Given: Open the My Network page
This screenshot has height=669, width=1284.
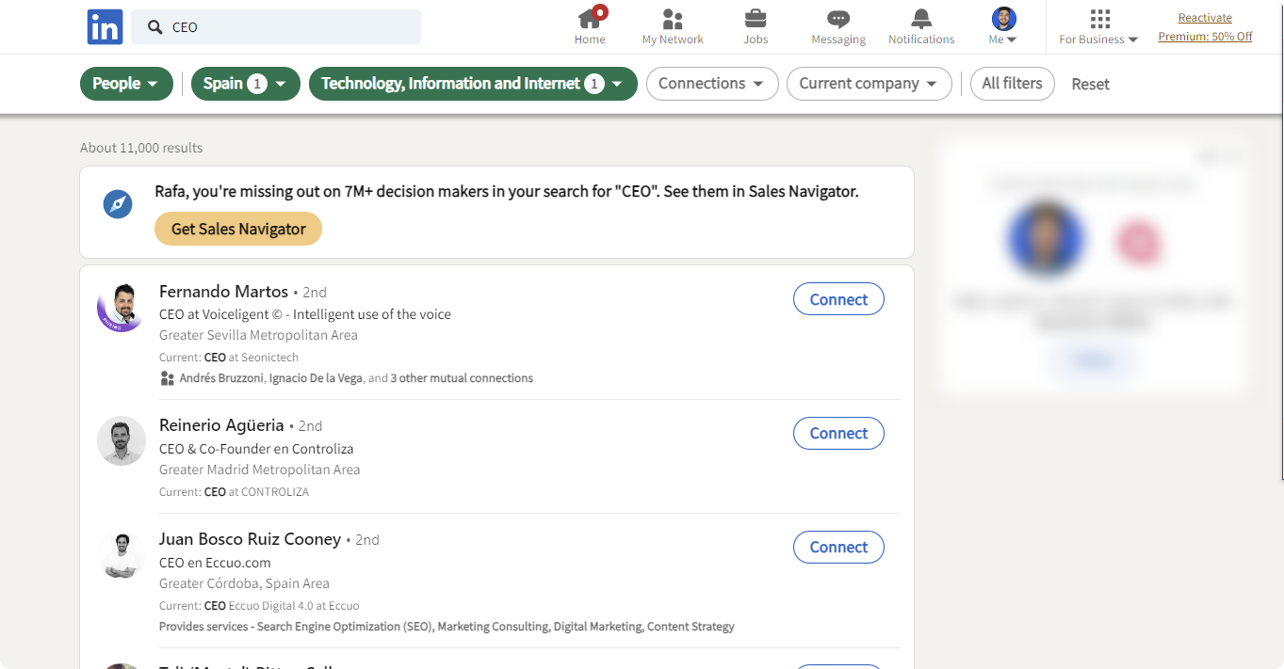Looking at the screenshot, I should tap(672, 25).
